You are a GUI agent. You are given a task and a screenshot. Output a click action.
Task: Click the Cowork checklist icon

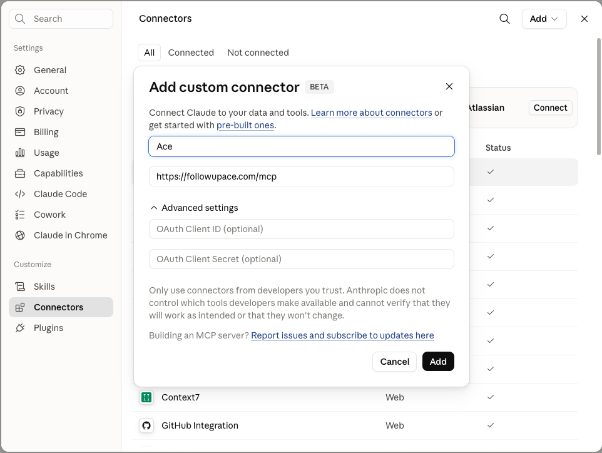coord(20,215)
